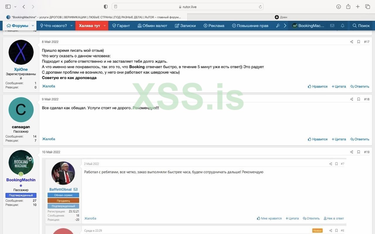View the XpiOne avatar
The height and width of the screenshot is (234, 375).
pos(21,52)
